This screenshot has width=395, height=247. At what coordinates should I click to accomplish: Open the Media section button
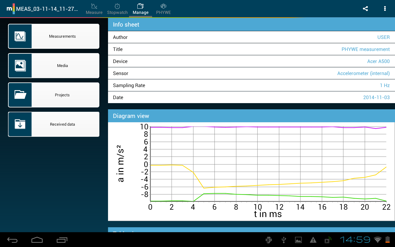pos(54,66)
